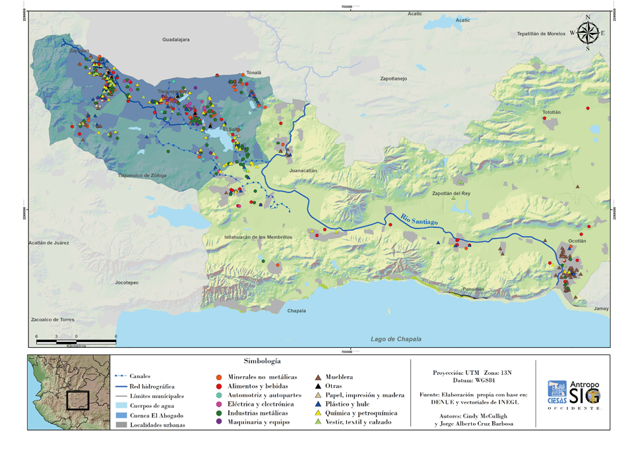Pick the Cuerpos de agua light-blue swatch
Screen dimensions: 628x450
pyautogui.click(x=119, y=406)
